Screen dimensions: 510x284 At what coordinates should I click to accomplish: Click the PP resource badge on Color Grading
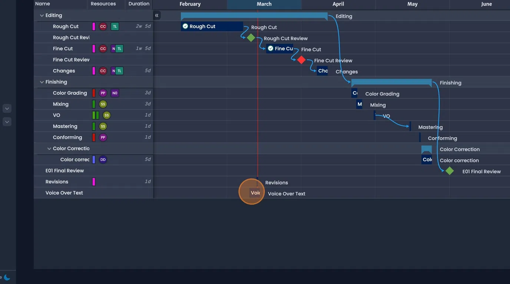pos(103,93)
